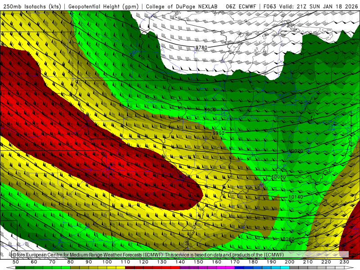Screen dimensions: 360x270
Task: Click the 150 value on color scale
Action: [x=198, y=262]
